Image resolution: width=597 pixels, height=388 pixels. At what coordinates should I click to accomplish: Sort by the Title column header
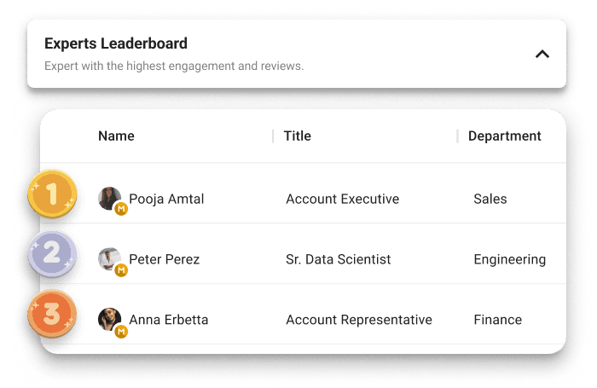pyautogui.click(x=298, y=136)
